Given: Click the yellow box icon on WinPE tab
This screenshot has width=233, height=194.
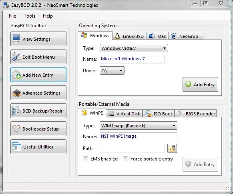Looking at the screenshot, I should (84, 113).
